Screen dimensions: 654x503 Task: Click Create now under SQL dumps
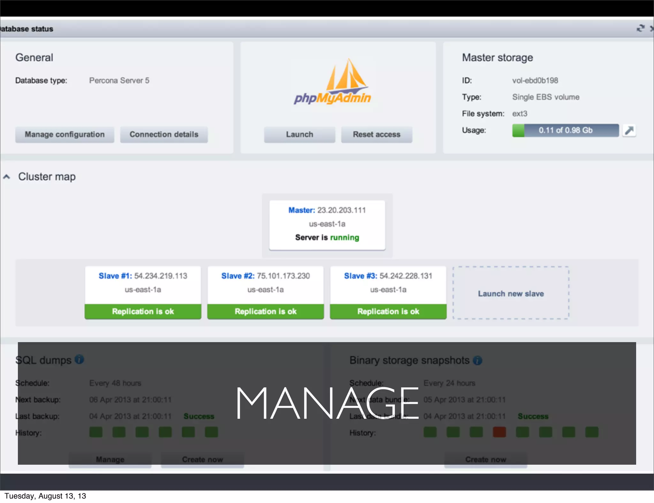coord(202,460)
